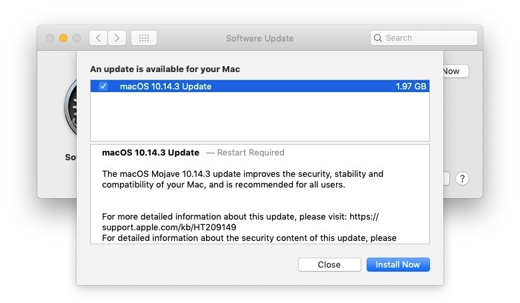This screenshot has height=303, width=520.
Task: Click the leftmost gray window close button
Action: pos(50,38)
